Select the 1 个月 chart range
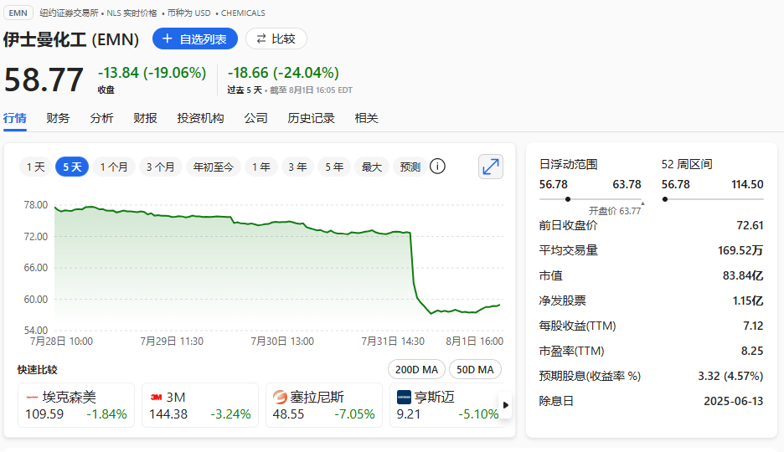Image resolution: width=784 pixels, height=452 pixels. (x=114, y=167)
